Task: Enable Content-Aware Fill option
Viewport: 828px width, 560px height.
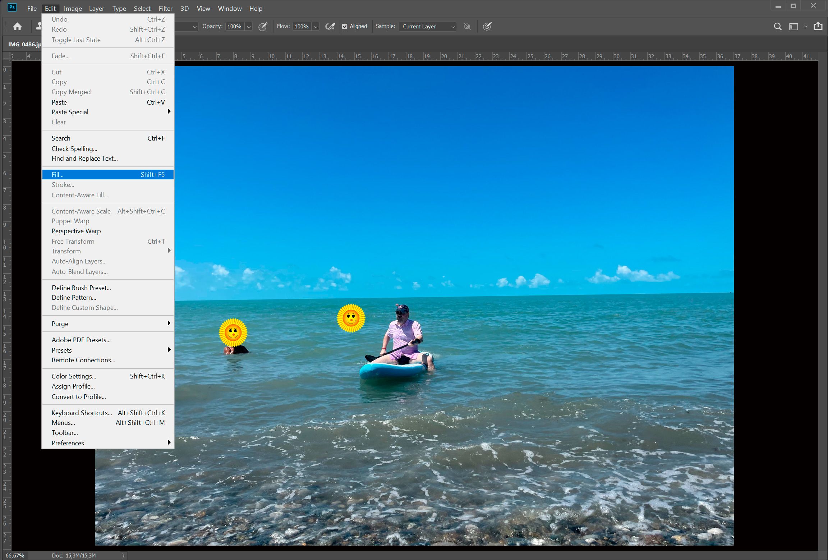Action: point(79,195)
